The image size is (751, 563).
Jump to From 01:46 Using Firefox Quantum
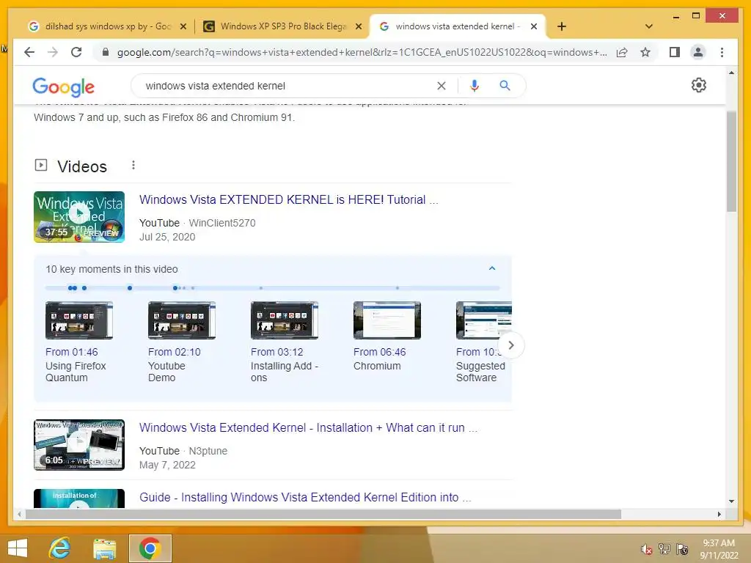pos(76,365)
